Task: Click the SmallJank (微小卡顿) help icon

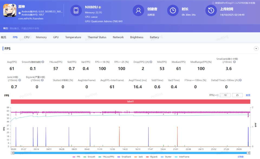Action: 234,62
